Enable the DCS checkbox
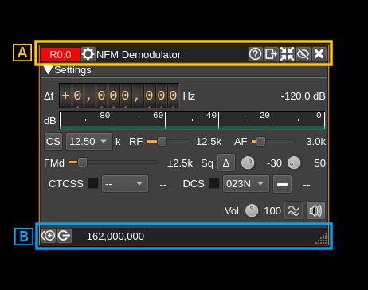 (214, 183)
